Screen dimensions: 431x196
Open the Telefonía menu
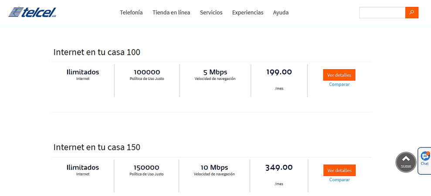tap(131, 13)
